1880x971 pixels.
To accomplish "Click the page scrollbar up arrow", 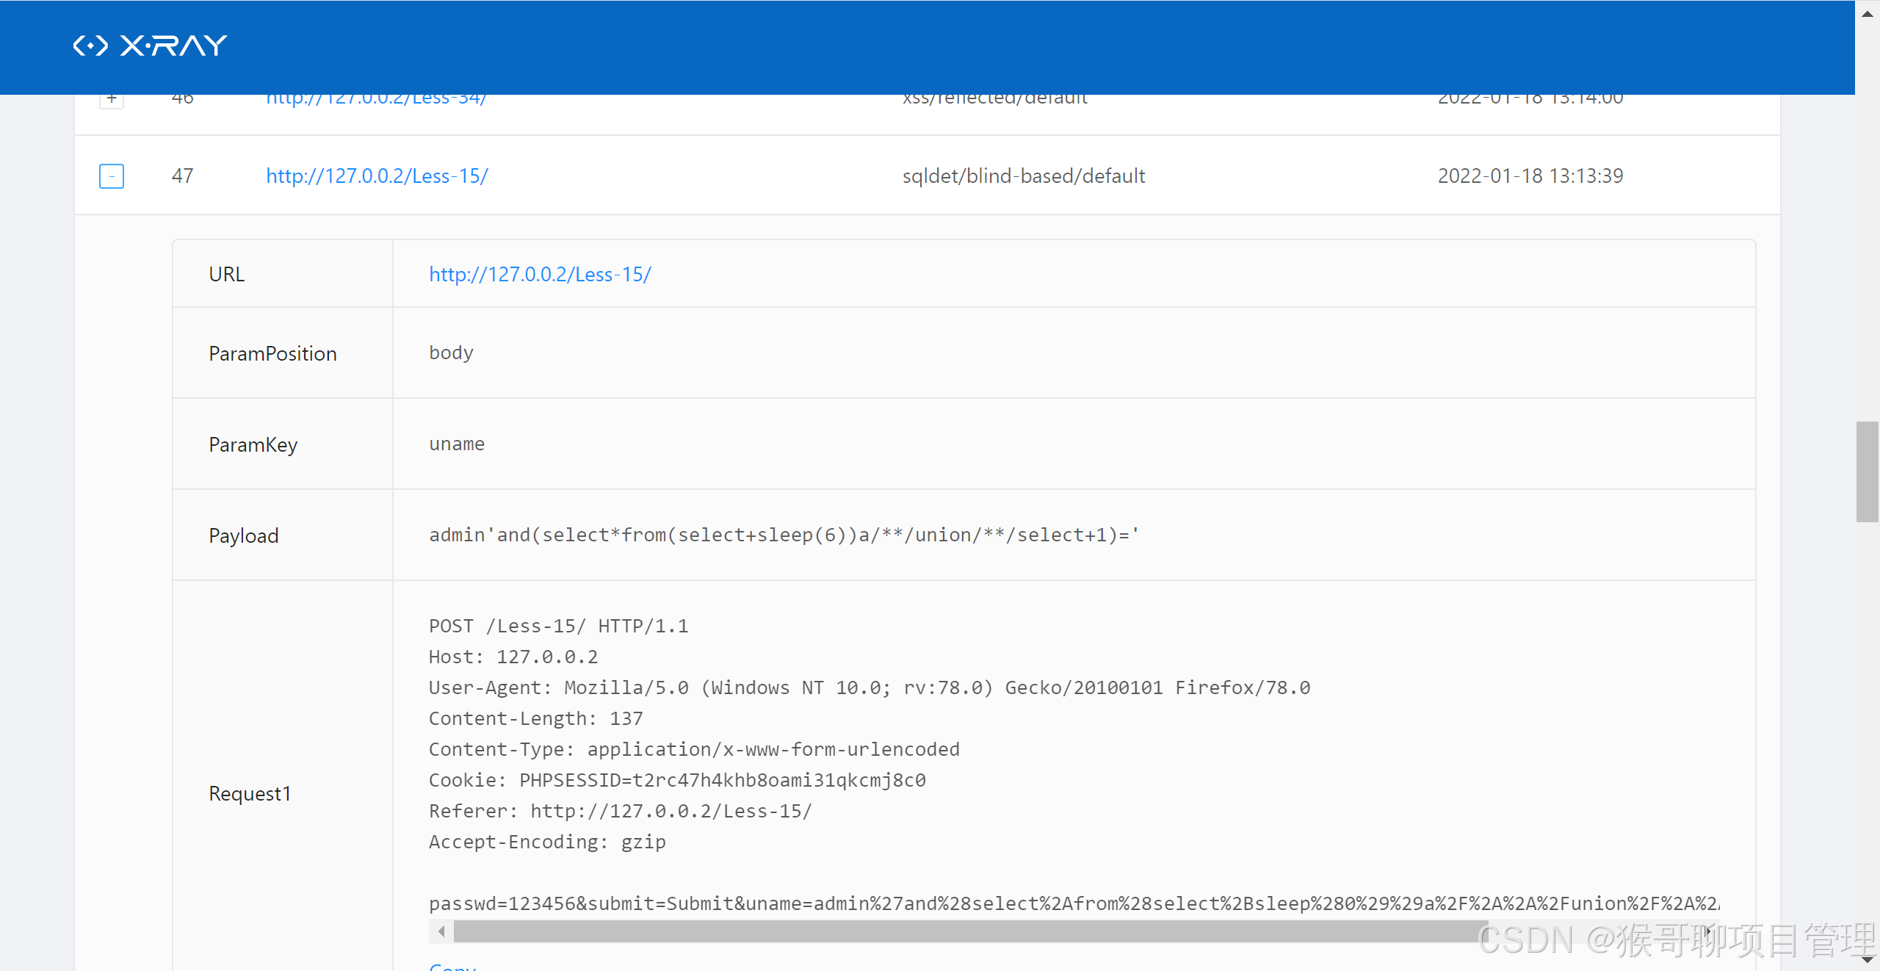I will (x=1868, y=13).
